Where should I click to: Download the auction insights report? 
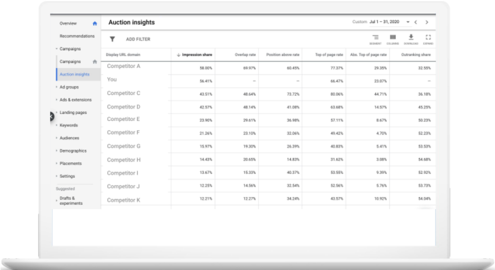(411, 38)
